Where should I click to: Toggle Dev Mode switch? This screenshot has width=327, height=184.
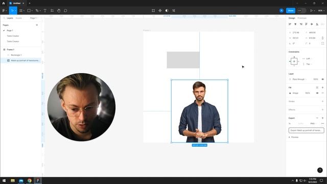(x=301, y=10)
